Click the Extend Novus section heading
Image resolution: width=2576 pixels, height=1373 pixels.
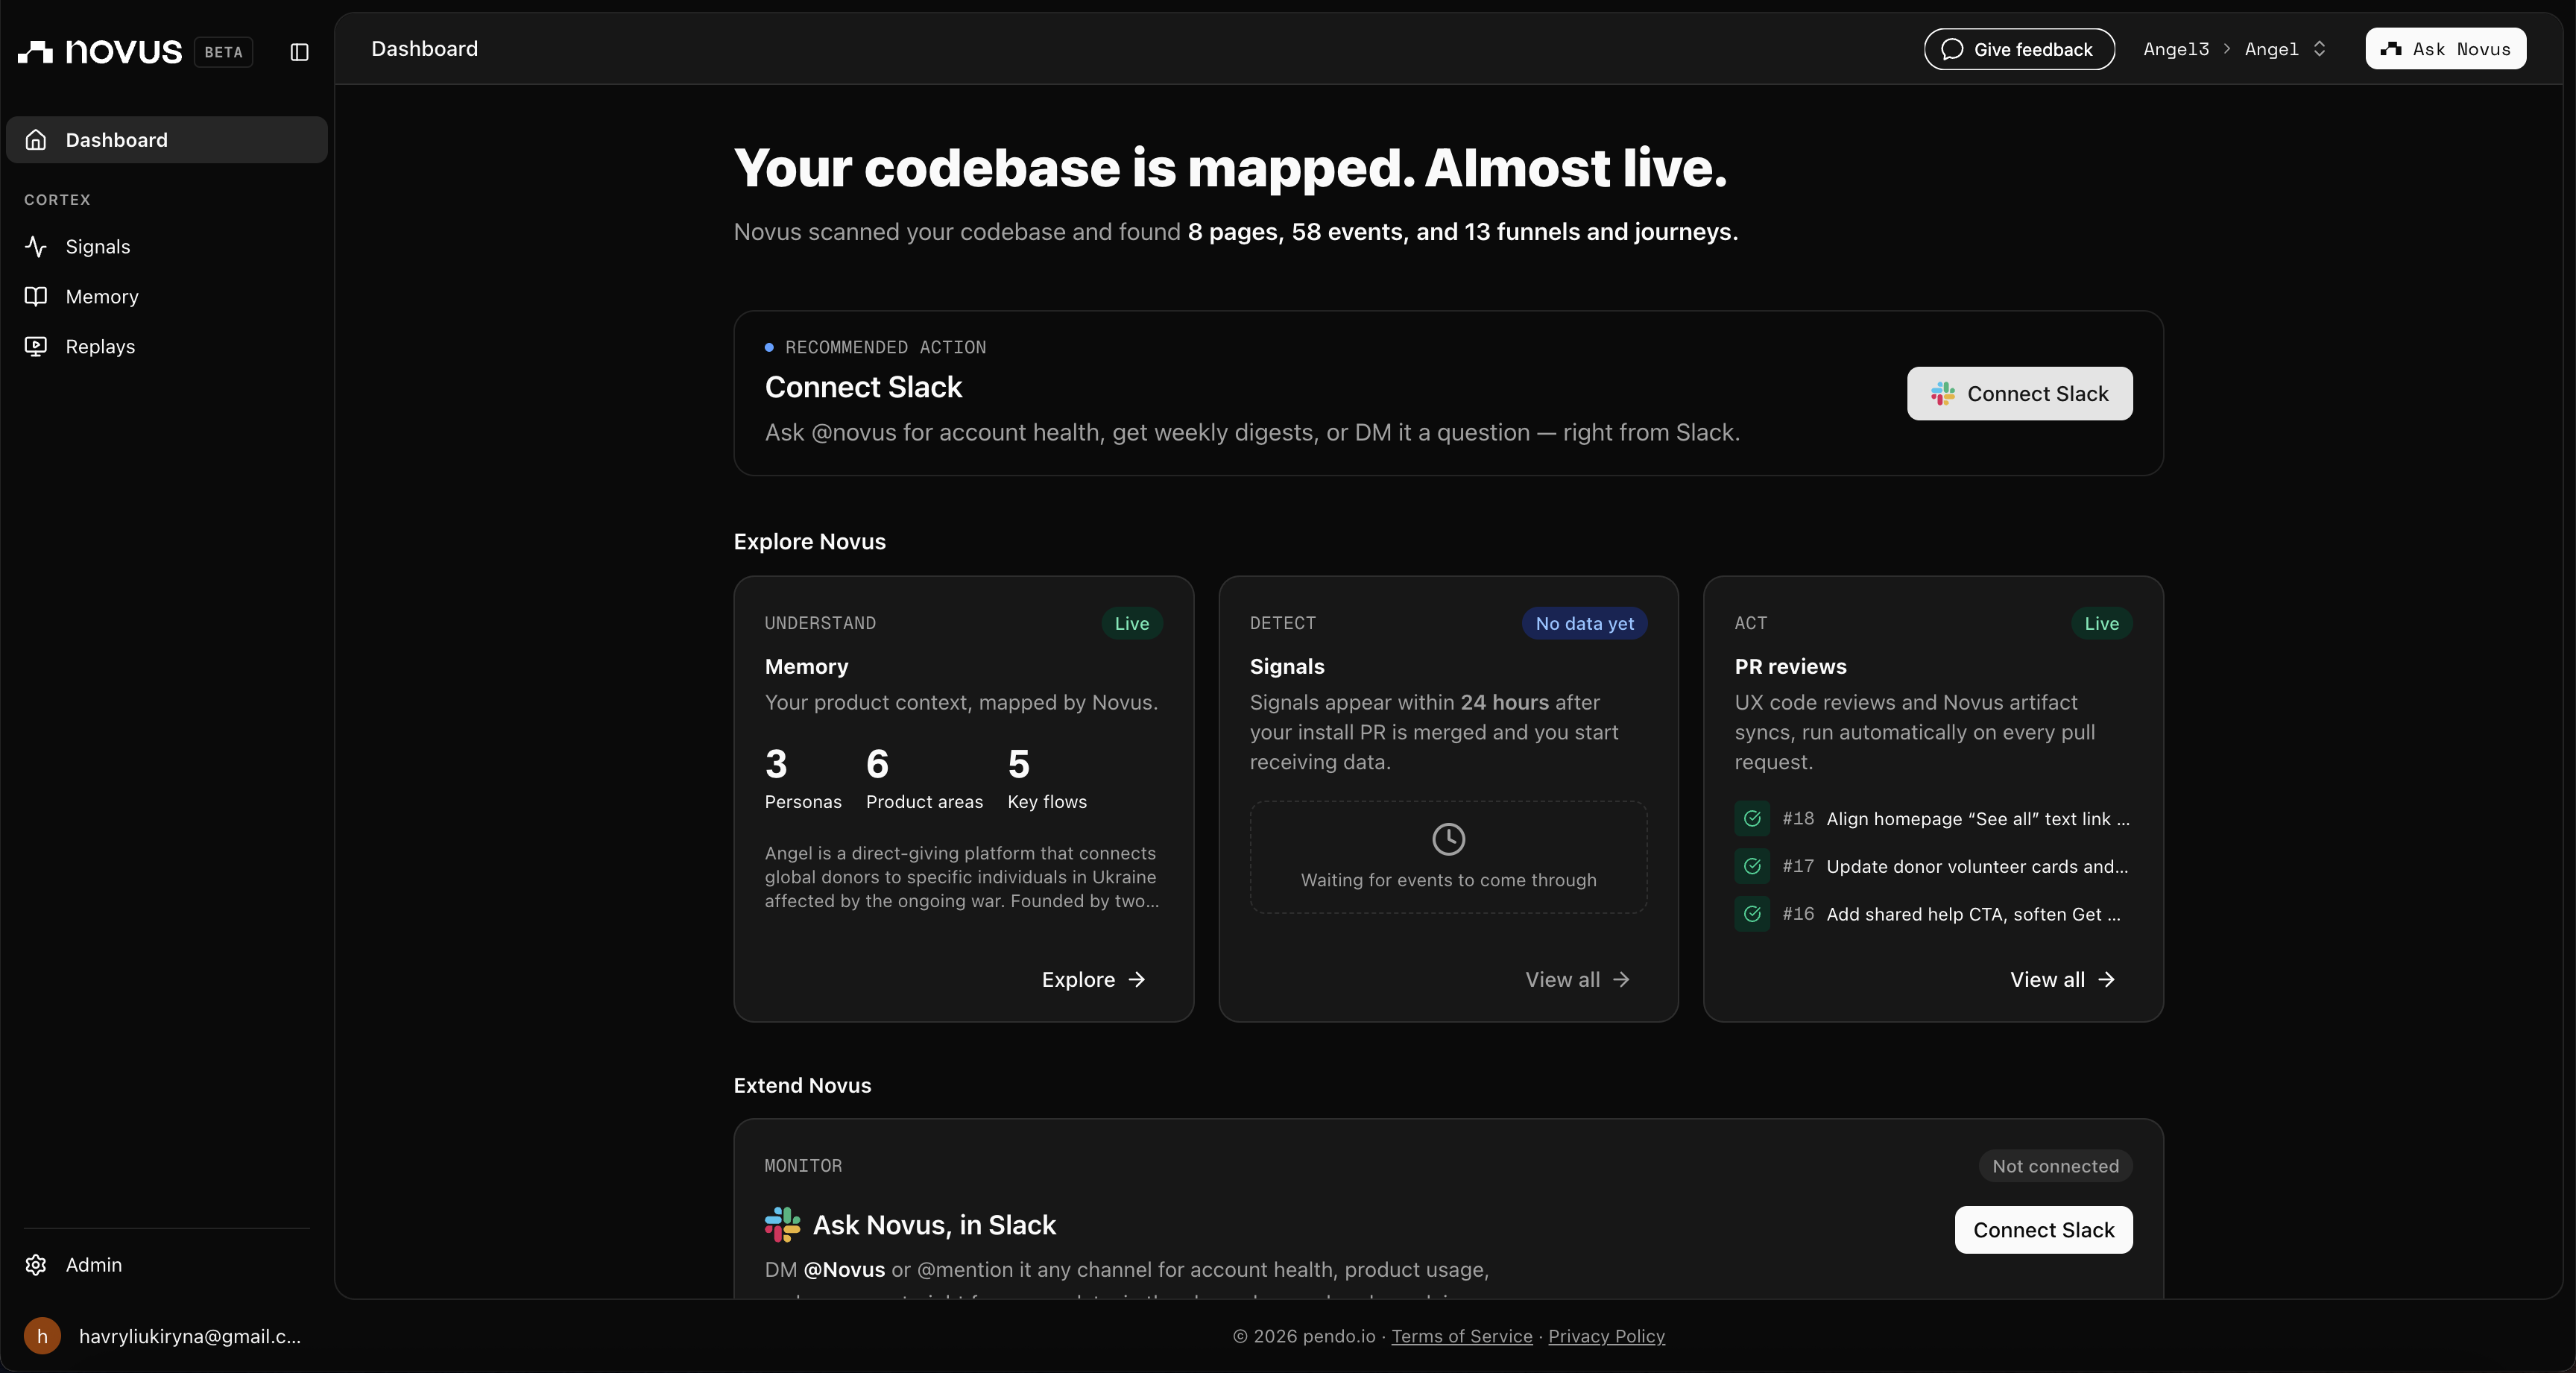pyautogui.click(x=802, y=1086)
